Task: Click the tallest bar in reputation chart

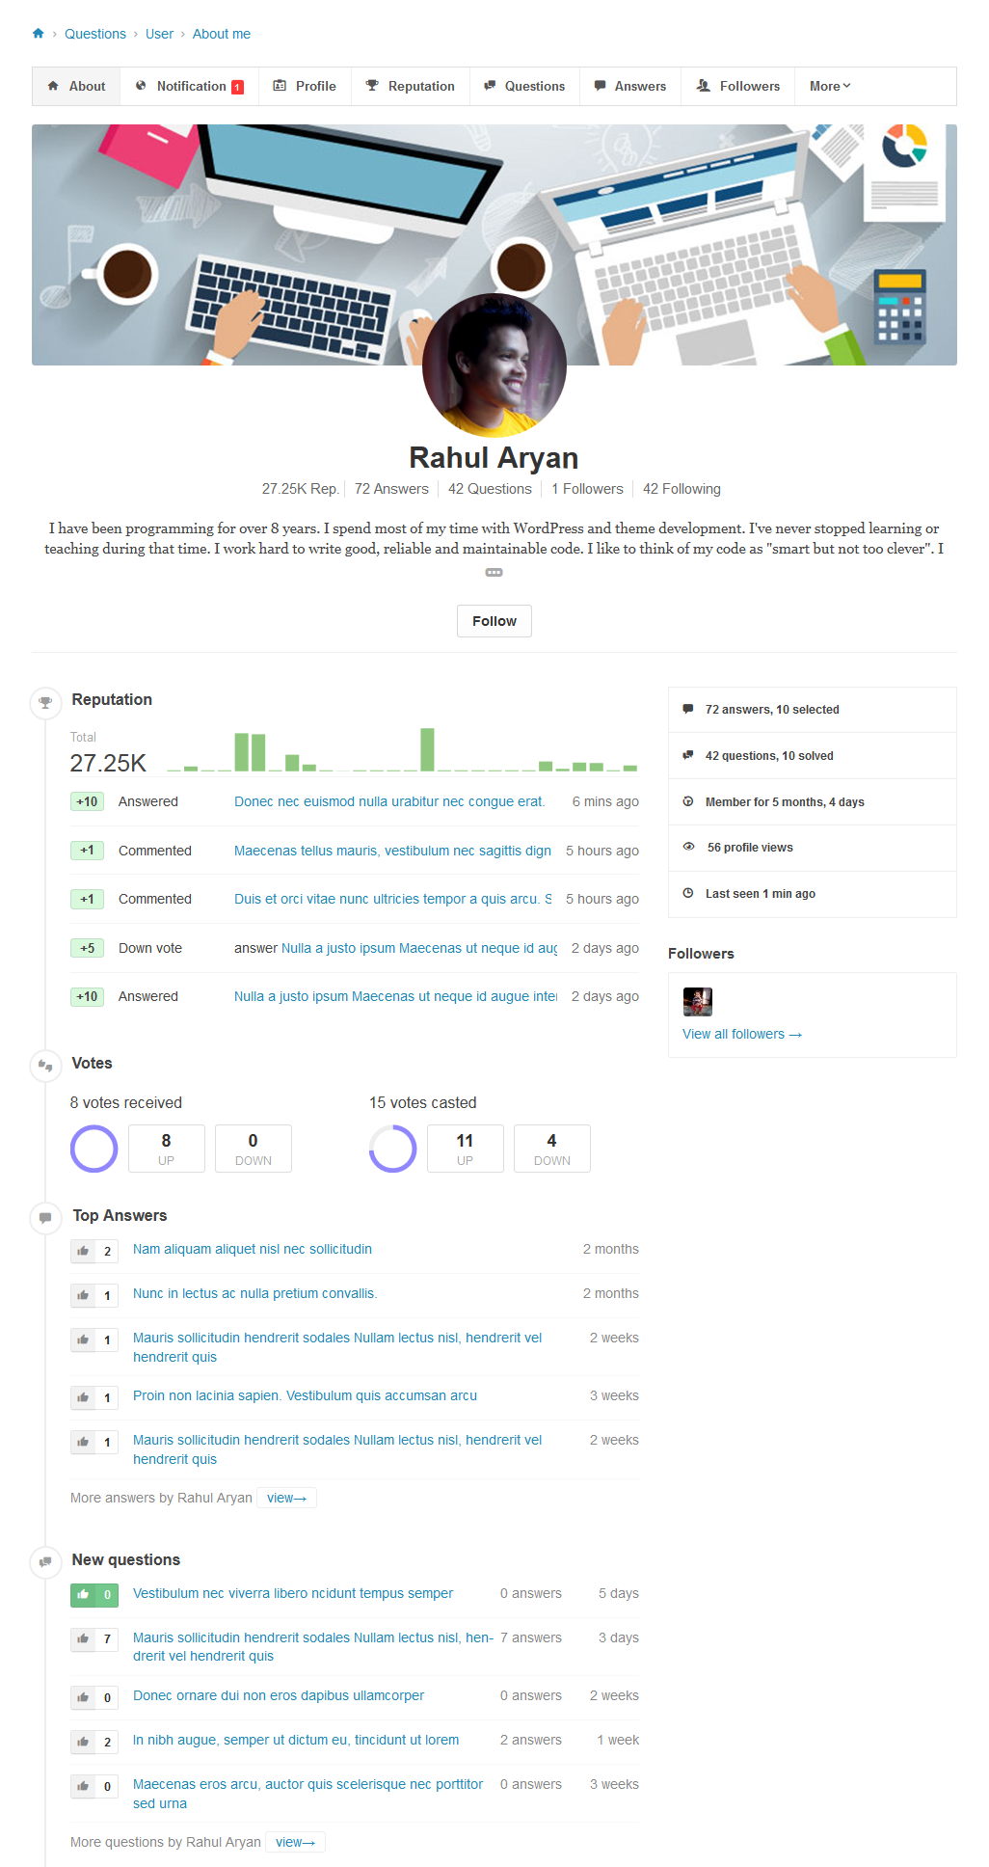Action: [427, 749]
